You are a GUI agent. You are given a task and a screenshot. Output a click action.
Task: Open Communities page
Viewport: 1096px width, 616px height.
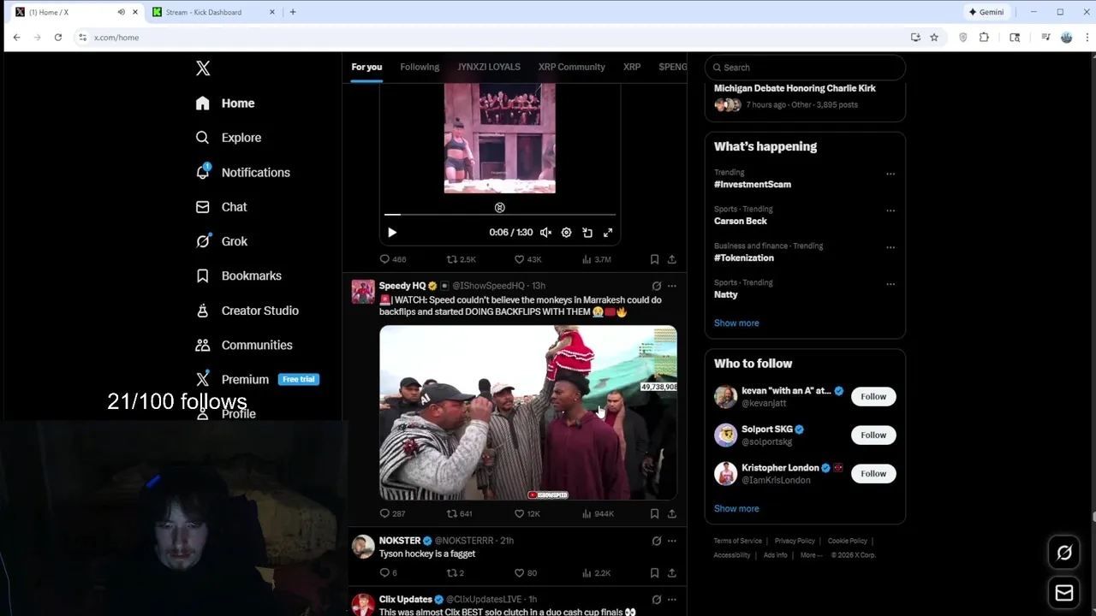pyautogui.click(x=244, y=345)
